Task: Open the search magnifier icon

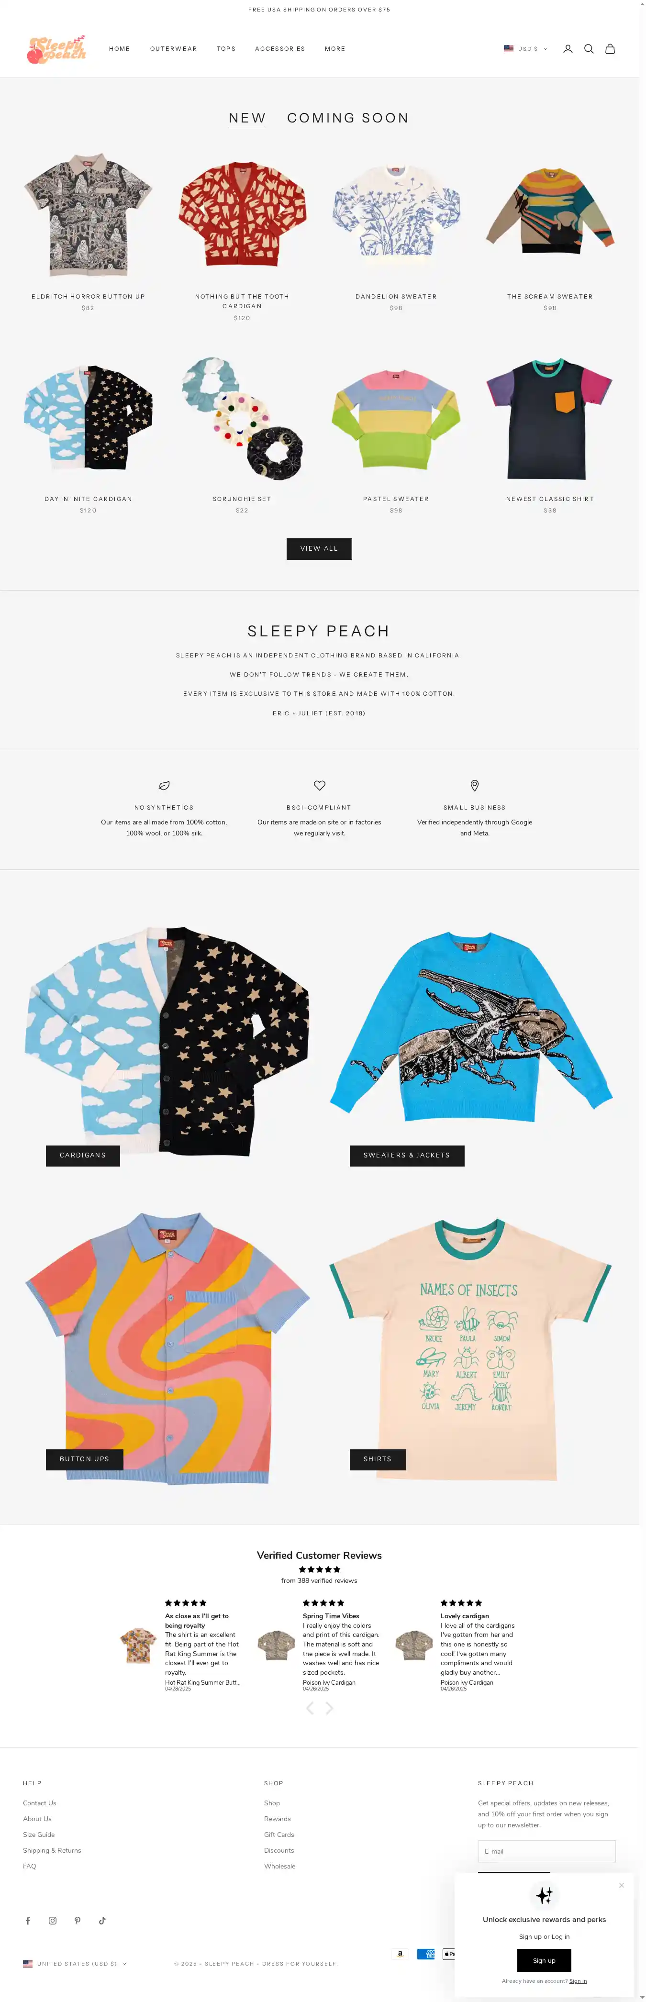Action: coord(589,49)
